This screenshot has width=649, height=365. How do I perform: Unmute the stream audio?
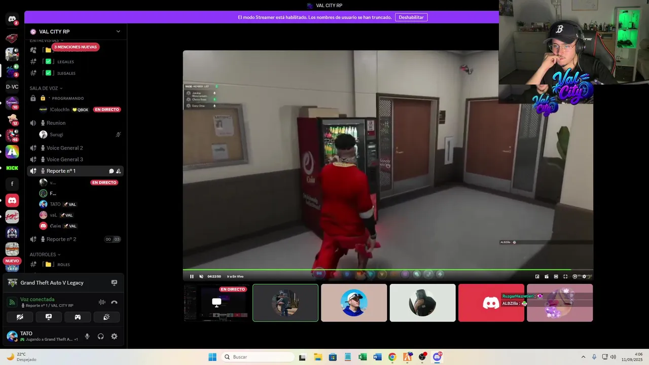click(201, 276)
